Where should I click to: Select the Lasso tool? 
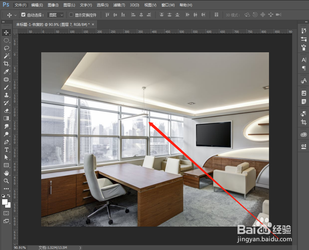click(6, 48)
